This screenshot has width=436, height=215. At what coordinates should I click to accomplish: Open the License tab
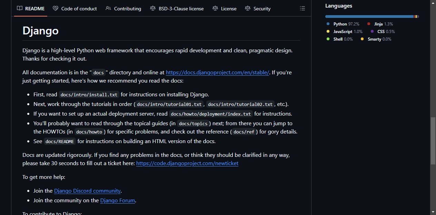pyautogui.click(x=225, y=9)
